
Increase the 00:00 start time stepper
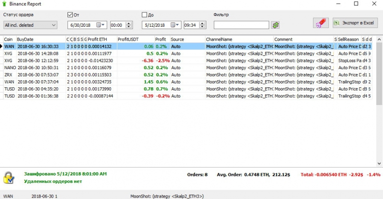[129, 23]
